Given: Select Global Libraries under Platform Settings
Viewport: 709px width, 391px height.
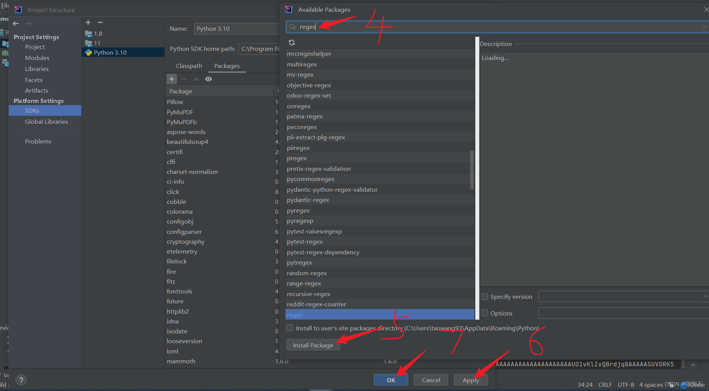Looking at the screenshot, I should tap(46, 121).
